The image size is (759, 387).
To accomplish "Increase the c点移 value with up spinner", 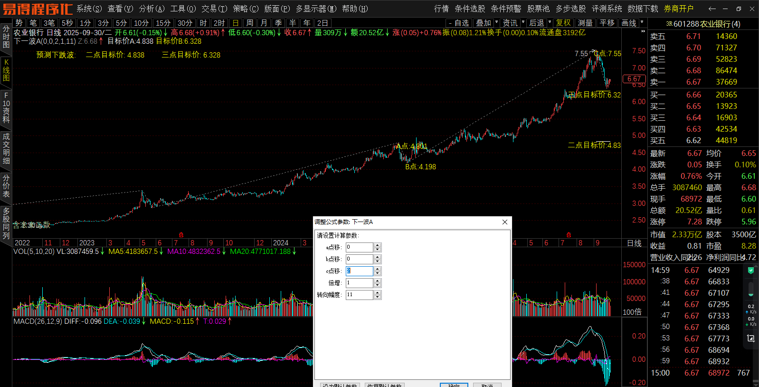I will click(x=378, y=269).
